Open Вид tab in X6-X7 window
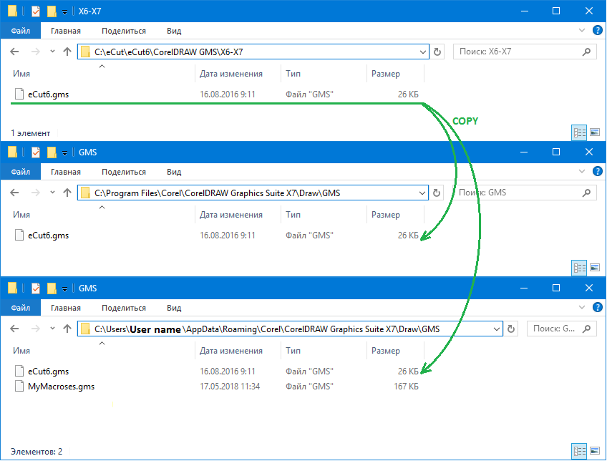The width and height of the screenshot is (607, 461). [174, 31]
